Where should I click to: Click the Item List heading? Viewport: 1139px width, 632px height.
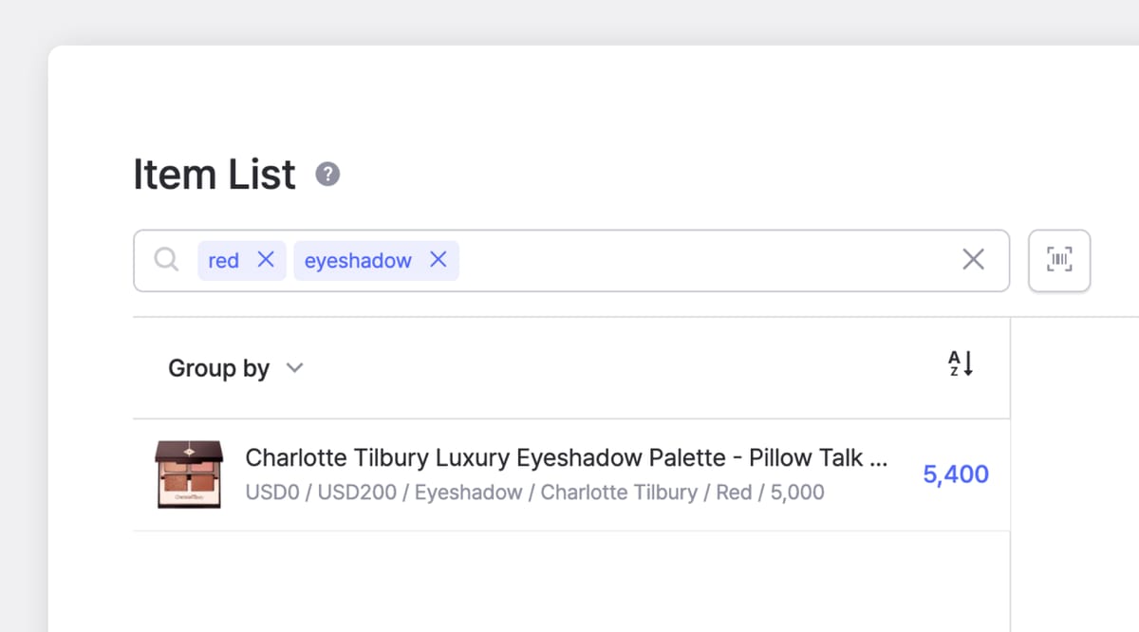click(215, 175)
